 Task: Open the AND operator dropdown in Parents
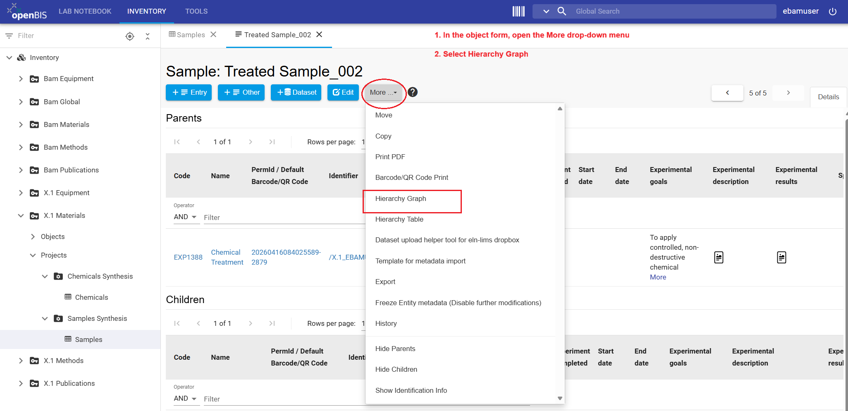[x=186, y=217]
